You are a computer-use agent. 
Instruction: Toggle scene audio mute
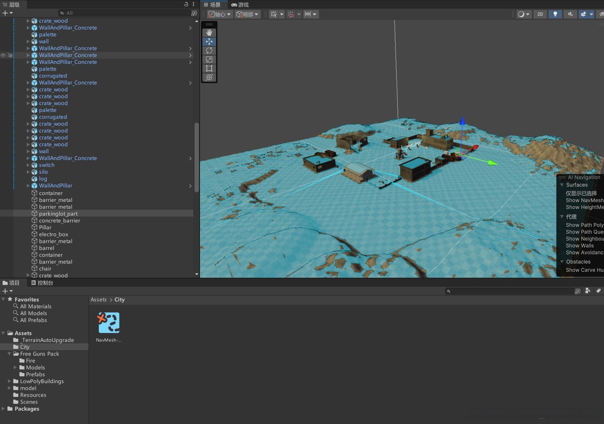(570, 14)
